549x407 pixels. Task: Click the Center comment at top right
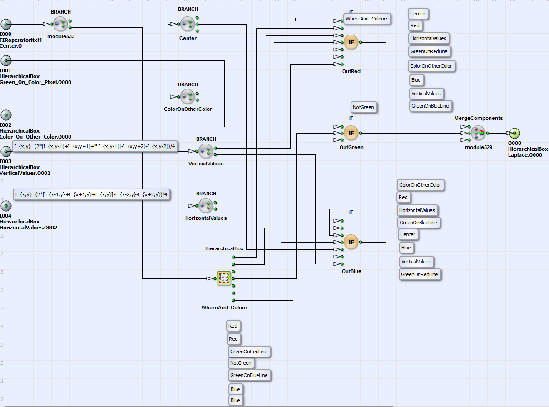pyautogui.click(x=418, y=14)
